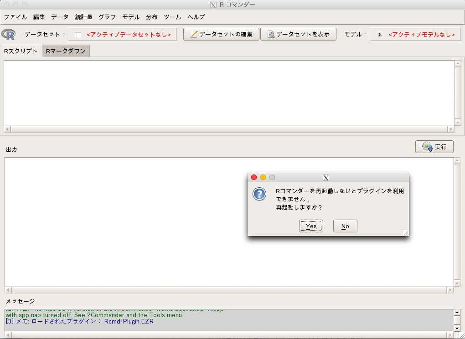The height and width of the screenshot is (339, 465).
Task: Click the データセット: label
Action: (x=44, y=34)
